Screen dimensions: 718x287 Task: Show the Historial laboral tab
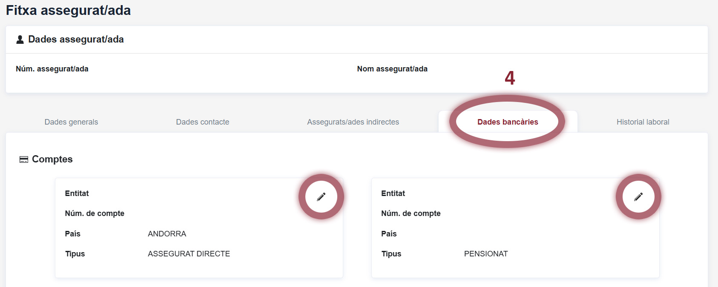coord(643,122)
